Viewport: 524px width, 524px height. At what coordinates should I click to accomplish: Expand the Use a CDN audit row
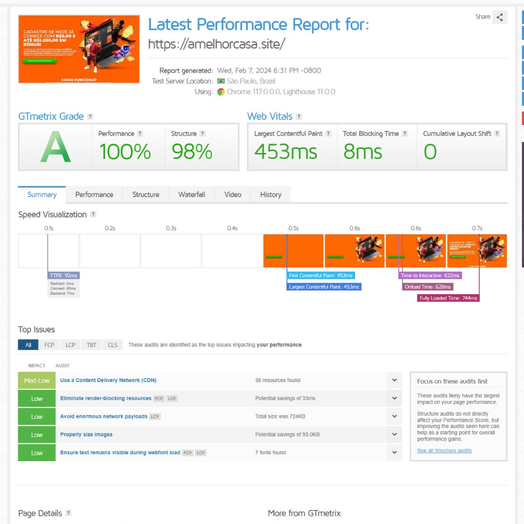click(395, 380)
